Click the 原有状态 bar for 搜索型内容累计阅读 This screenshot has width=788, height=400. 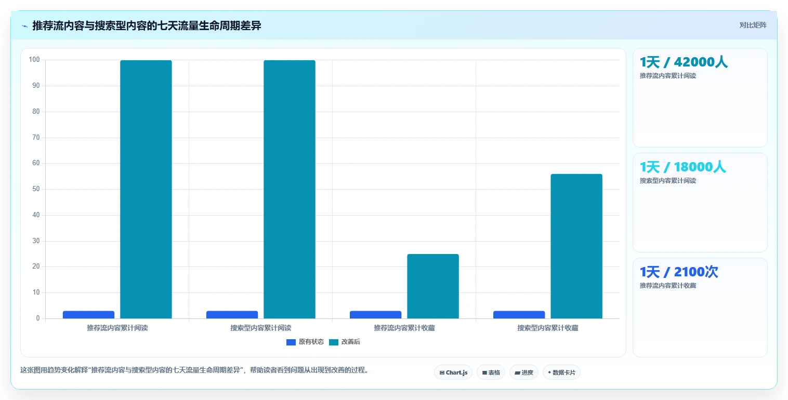tap(232, 315)
